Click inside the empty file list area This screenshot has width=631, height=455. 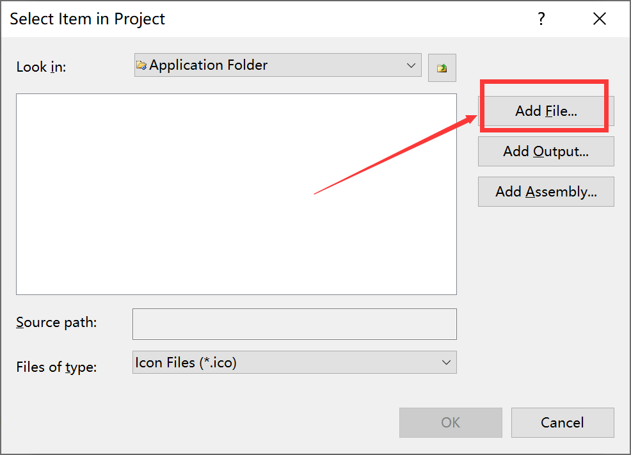point(236,195)
